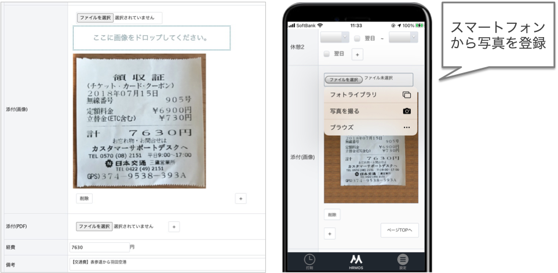The width and height of the screenshot is (558, 273).
Task: Open the 打刻 clock icon in bottom bar
Action: pyautogui.click(x=310, y=260)
